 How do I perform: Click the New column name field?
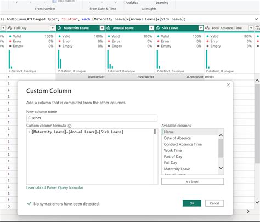[92, 118]
